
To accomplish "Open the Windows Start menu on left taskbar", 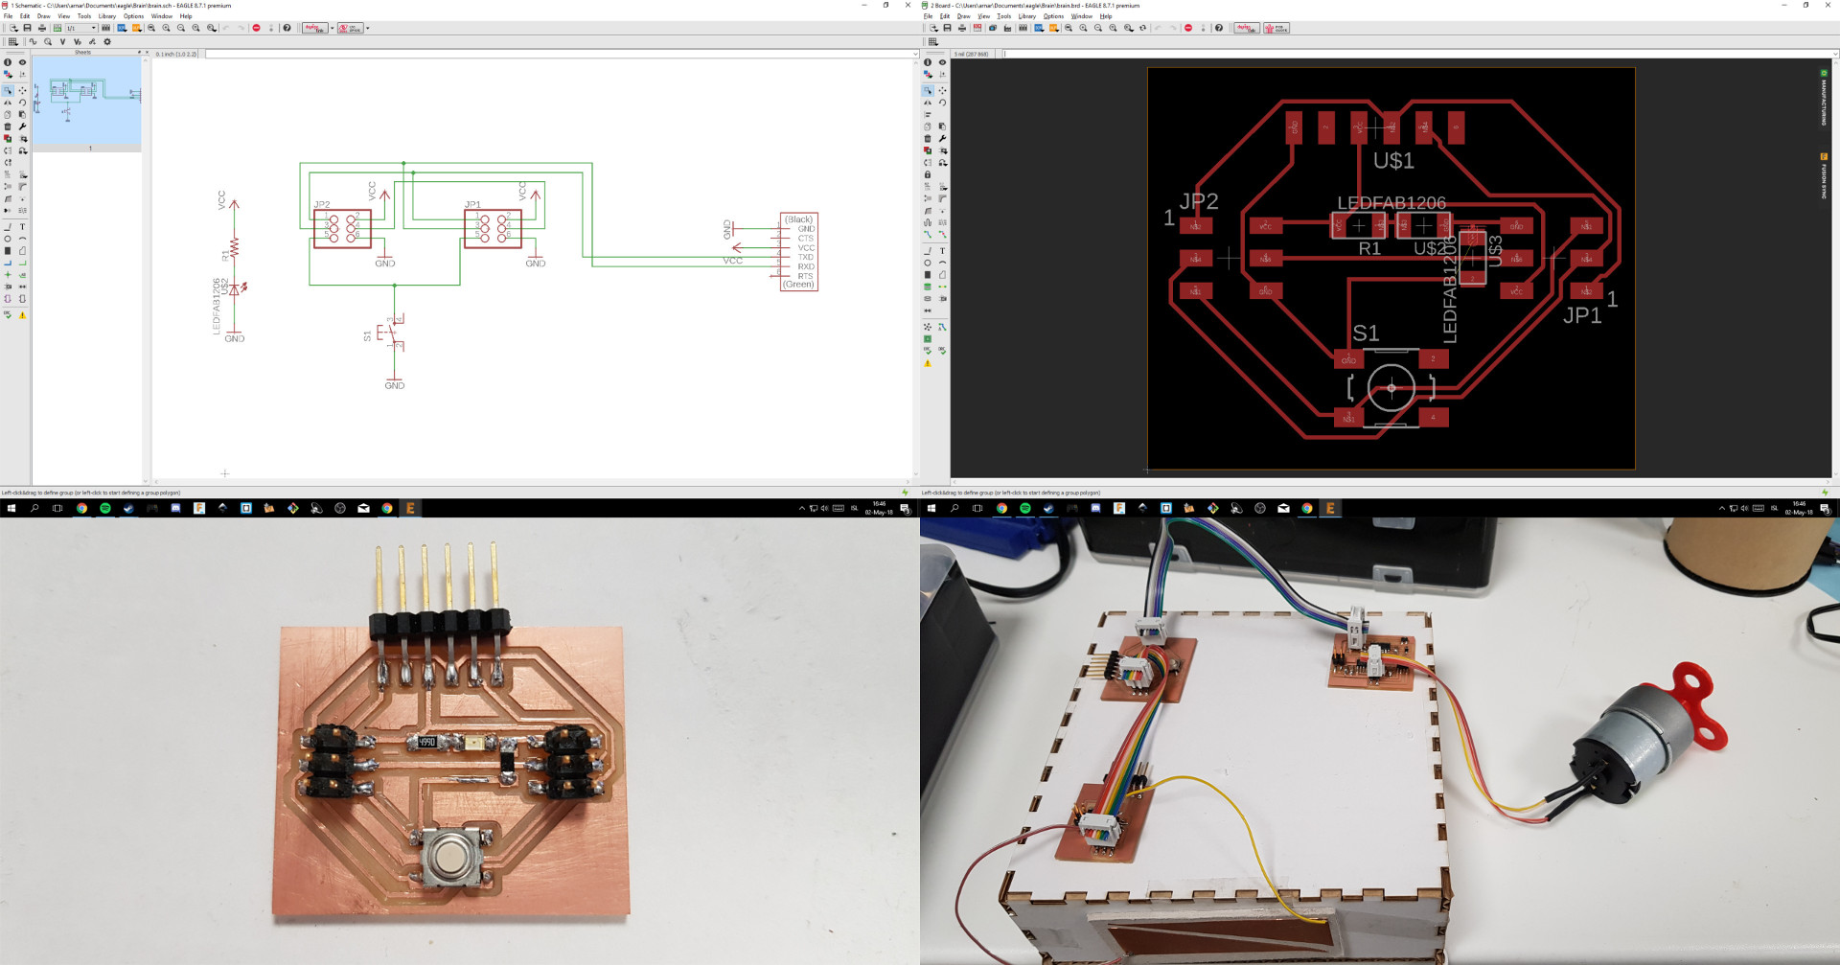I will coord(11,508).
